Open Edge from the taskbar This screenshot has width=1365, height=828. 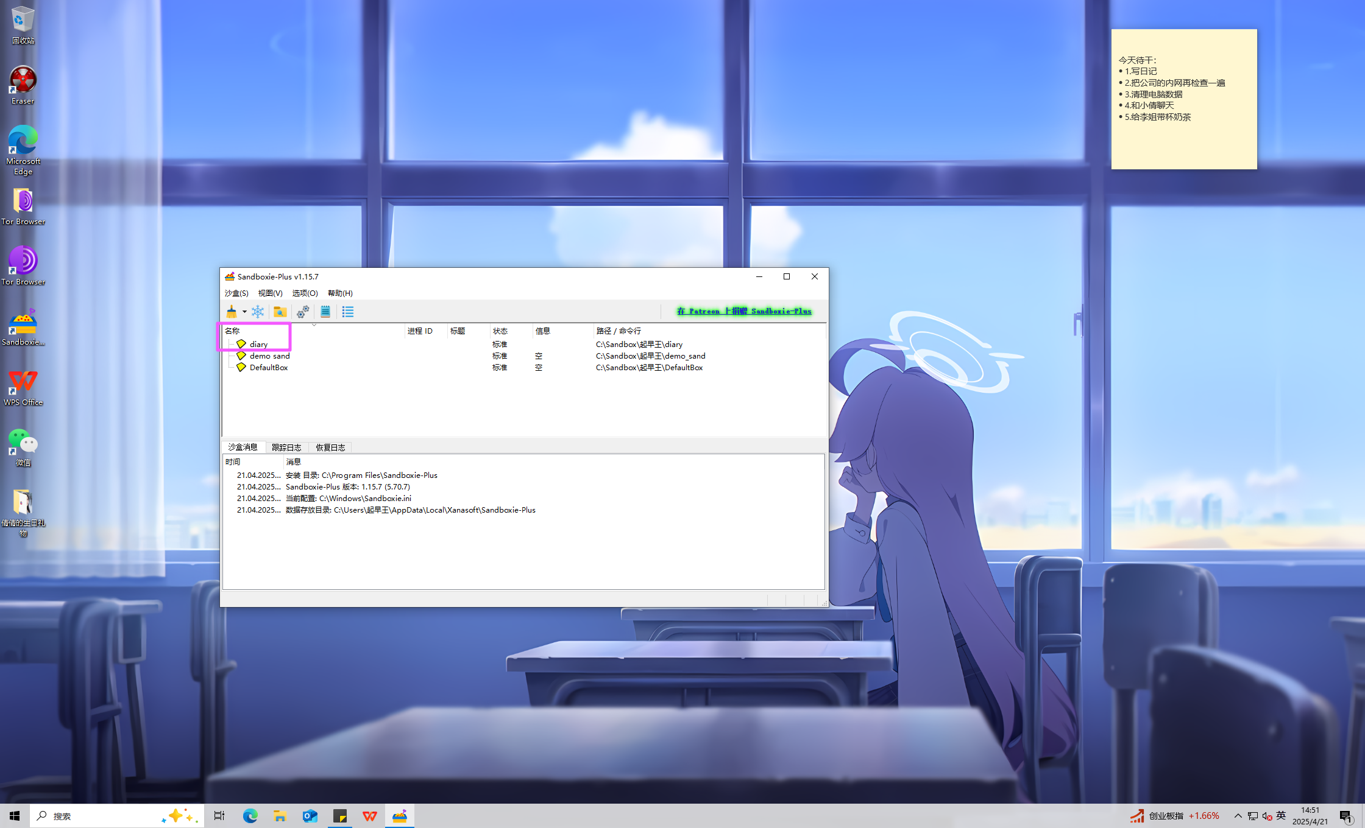tap(250, 816)
